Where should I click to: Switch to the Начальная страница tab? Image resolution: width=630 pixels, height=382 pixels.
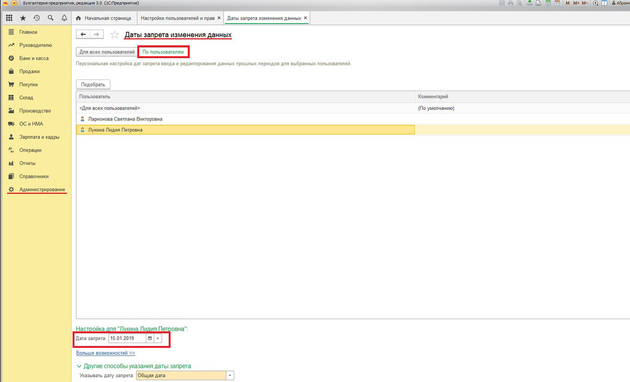tap(103, 18)
